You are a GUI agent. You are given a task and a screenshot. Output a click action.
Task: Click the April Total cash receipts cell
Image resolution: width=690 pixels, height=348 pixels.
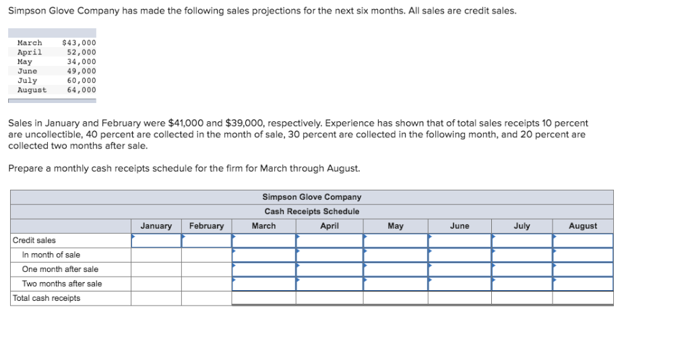tap(329, 298)
